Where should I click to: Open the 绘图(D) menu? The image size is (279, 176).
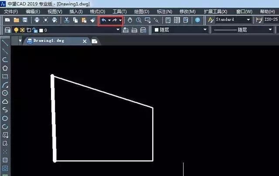pyautogui.click(x=142, y=12)
